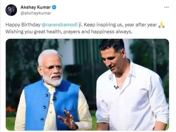Click the "Akshay Kumar" display name

(x=36, y=7)
